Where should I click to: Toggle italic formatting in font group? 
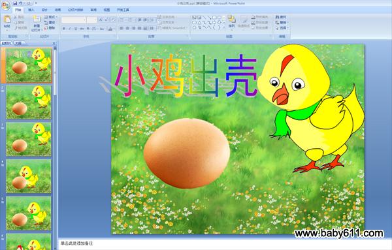70,29
